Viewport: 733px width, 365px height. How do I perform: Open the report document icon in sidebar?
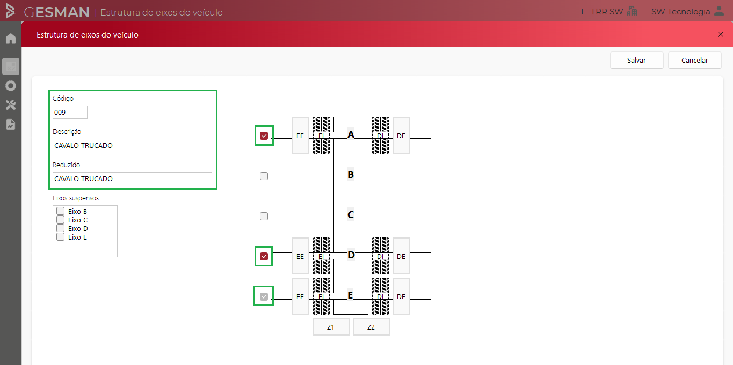click(x=10, y=124)
